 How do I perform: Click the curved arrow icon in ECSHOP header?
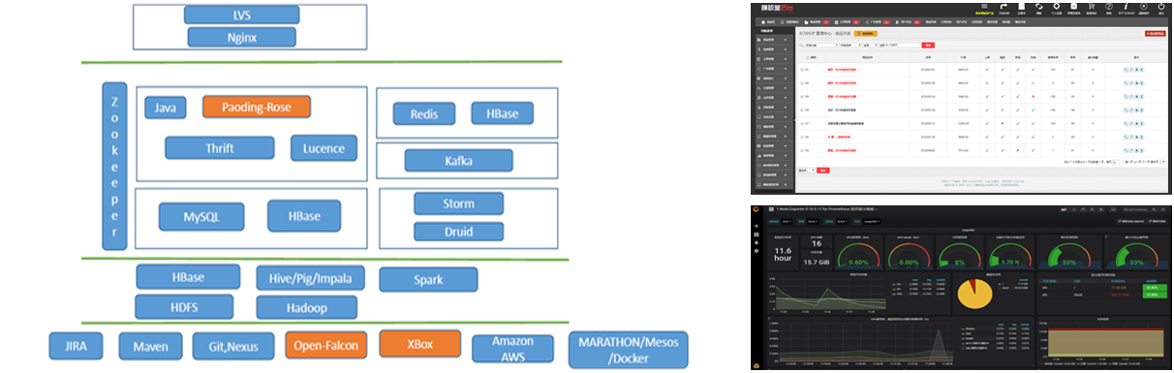[1004, 6]
